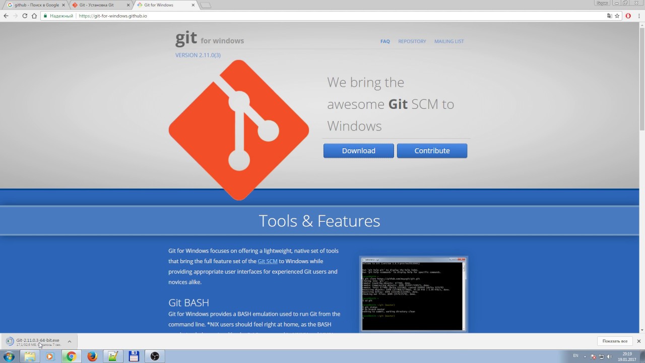Viewport: 645px width, 363px height.
Task: Select the 'Git for Windows' tab
Action: 165,5
